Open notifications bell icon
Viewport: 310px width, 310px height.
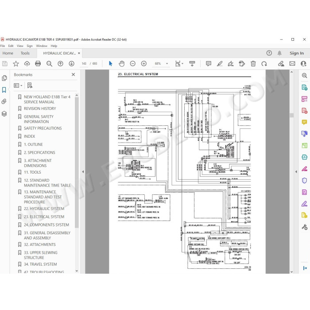279,53
